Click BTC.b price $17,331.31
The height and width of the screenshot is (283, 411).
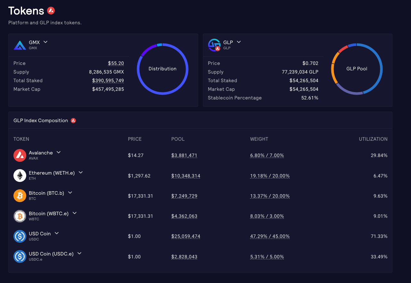click(x=141, y=196)
